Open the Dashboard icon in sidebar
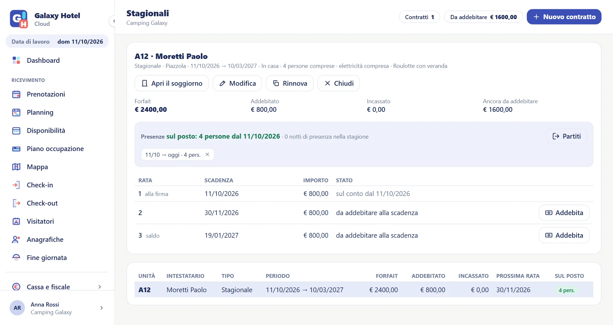This screenshot has height=325, width=613. tap(16, 60)
